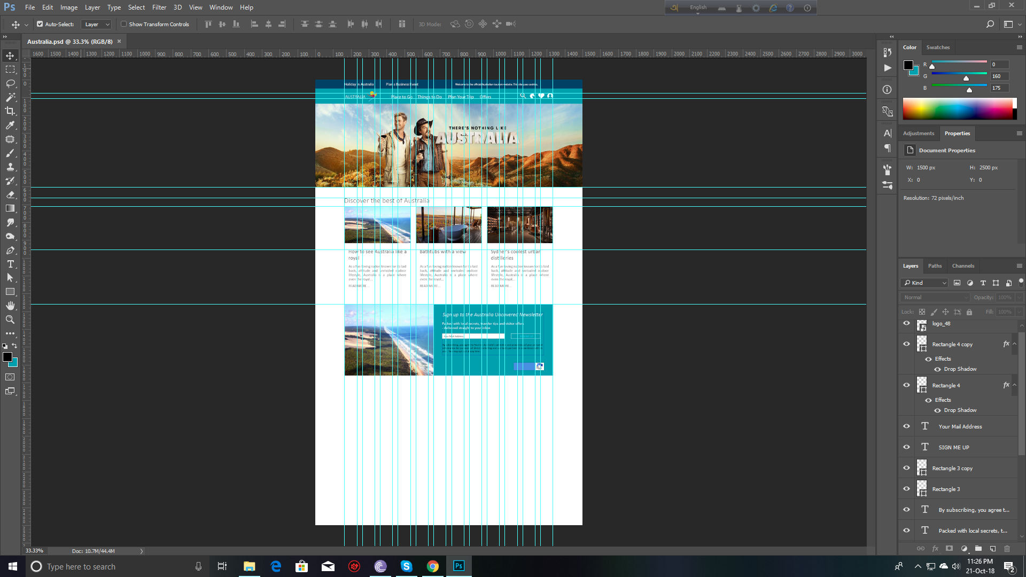Toggle Drop Shadow visibility on Rectangle 4
The image size is (1026, 577).
(937, 410)
